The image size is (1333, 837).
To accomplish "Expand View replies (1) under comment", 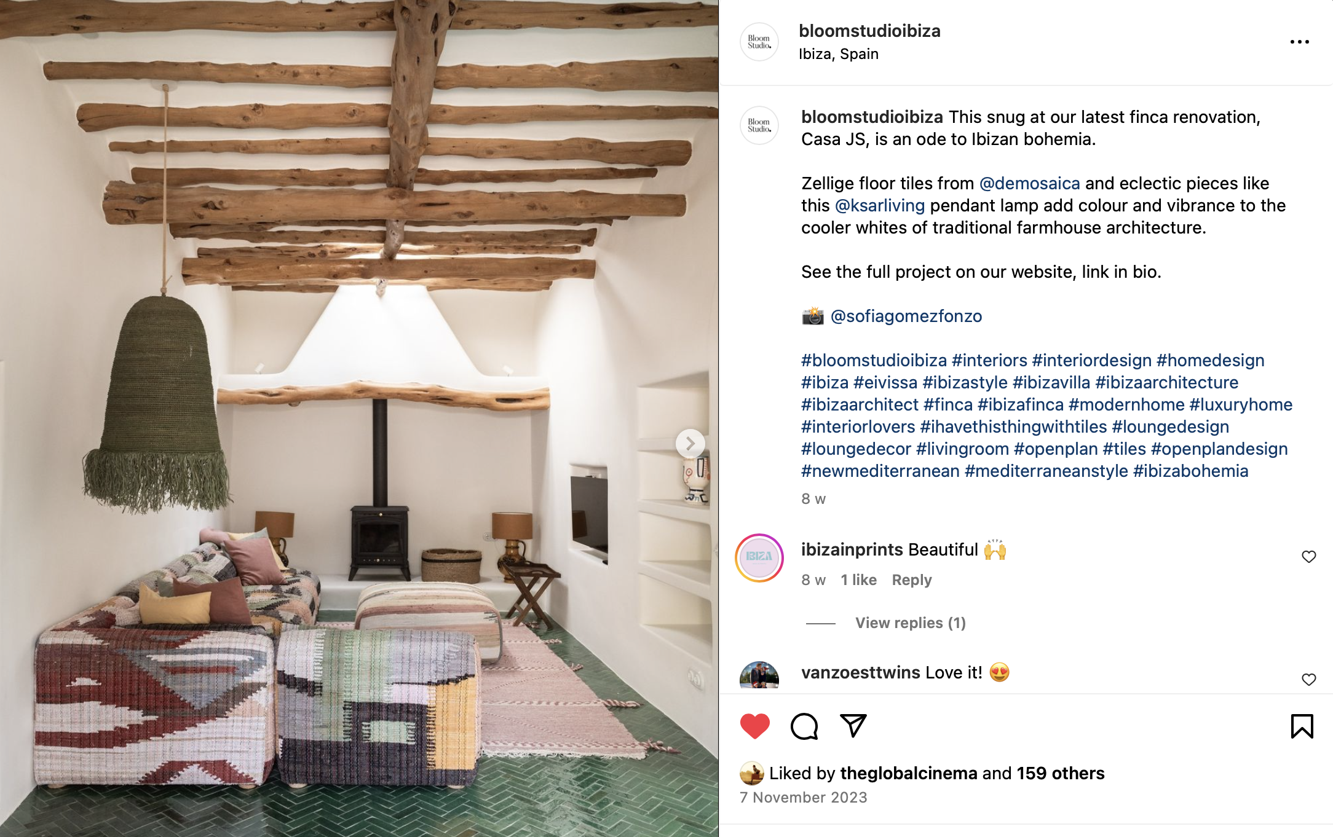I will click(911, 623).
